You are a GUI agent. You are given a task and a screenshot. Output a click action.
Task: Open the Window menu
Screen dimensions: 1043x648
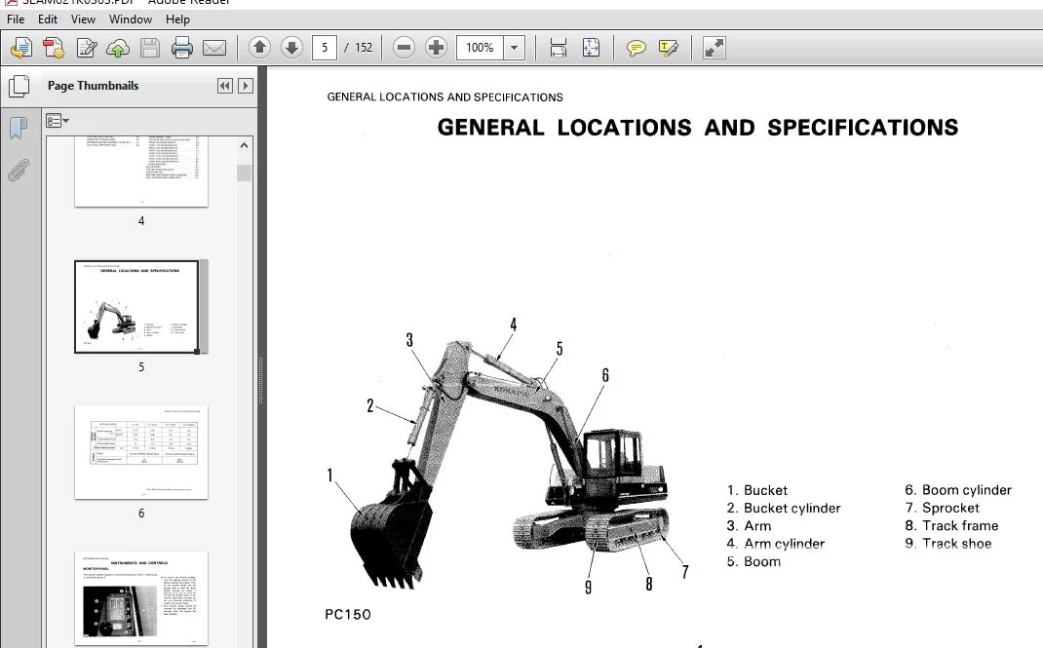point(131,19)
